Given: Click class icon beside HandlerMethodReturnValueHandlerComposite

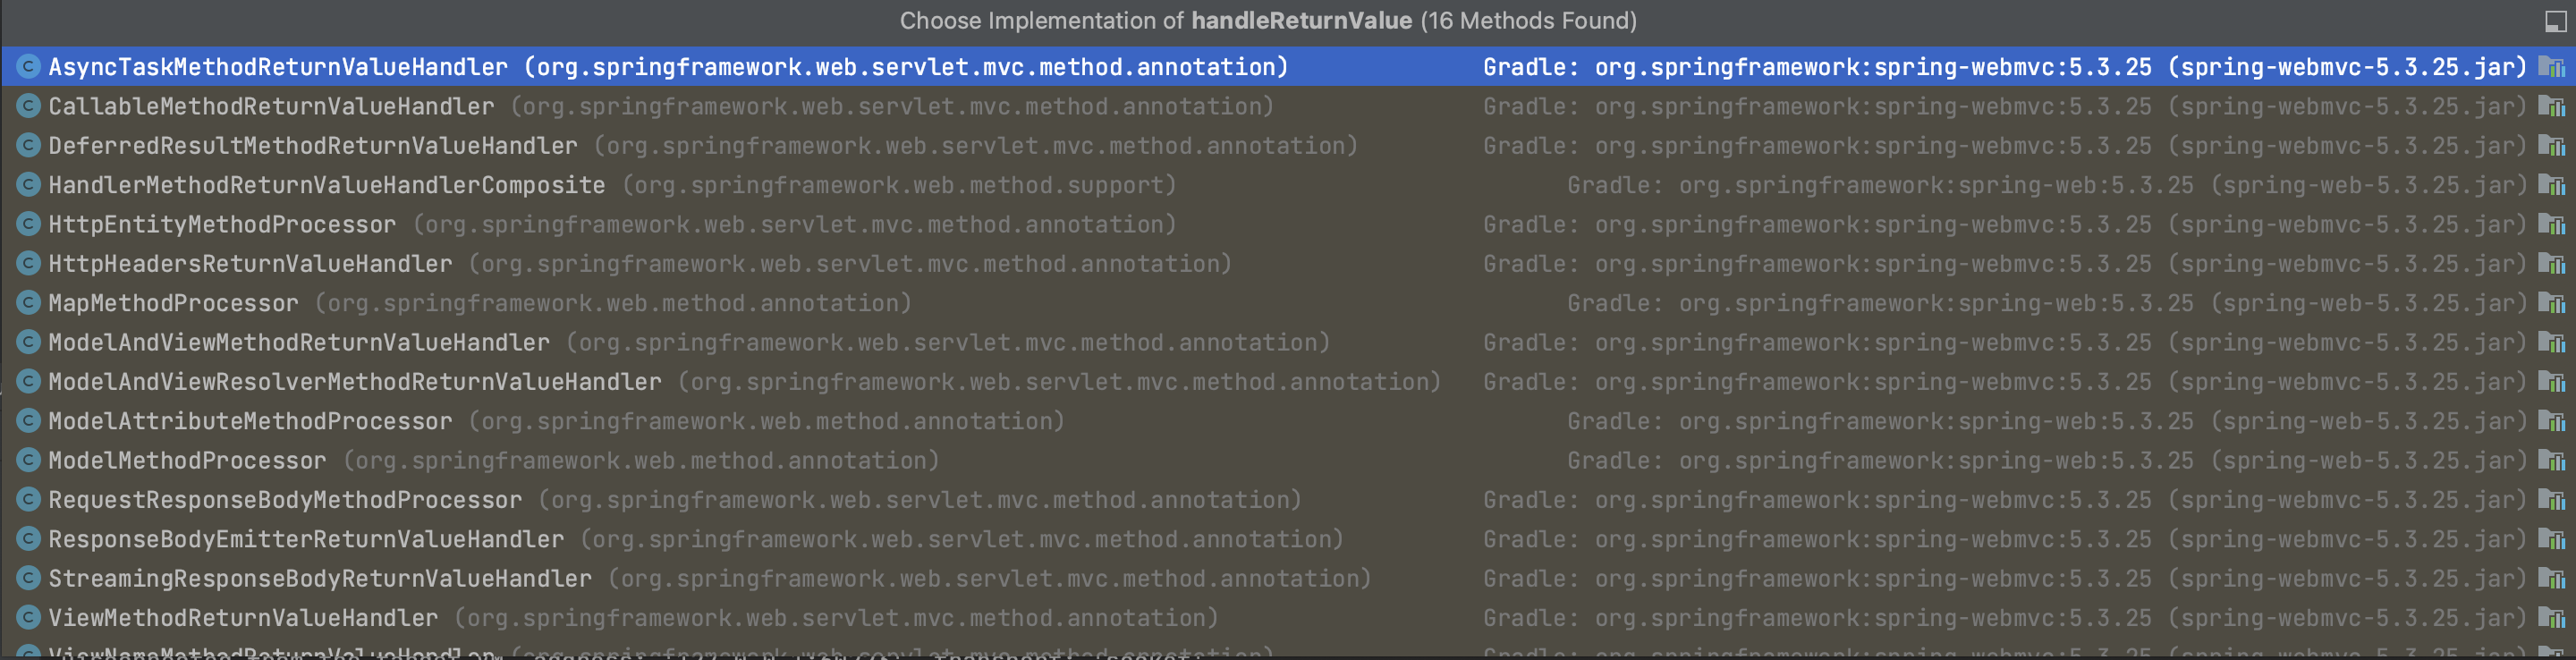Looking at the screenshot, I should click(29, 184).
